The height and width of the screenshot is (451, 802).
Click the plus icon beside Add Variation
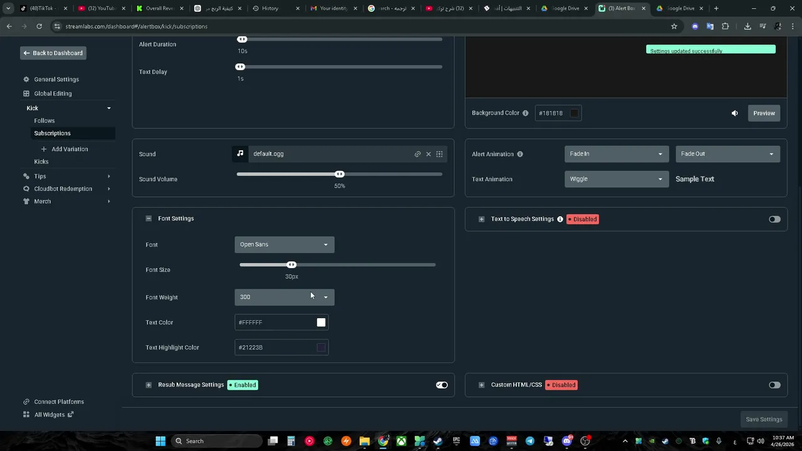tap(44, 149)
